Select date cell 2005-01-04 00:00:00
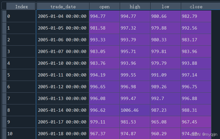Viewport: 220px width, 139px height. [x=63, y=16]
